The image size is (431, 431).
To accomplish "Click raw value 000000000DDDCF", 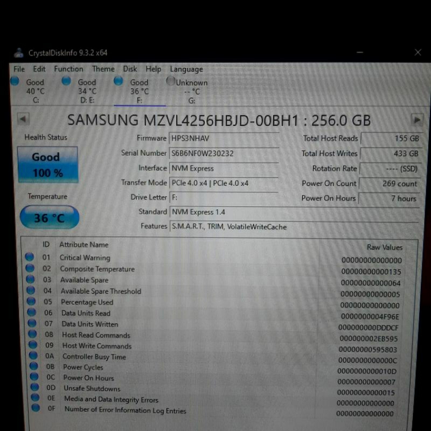I will [369, 328].
